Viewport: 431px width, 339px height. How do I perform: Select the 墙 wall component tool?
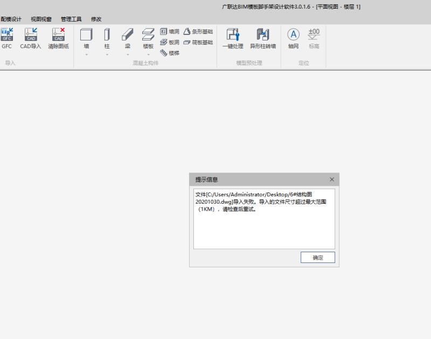click(86, 38)
